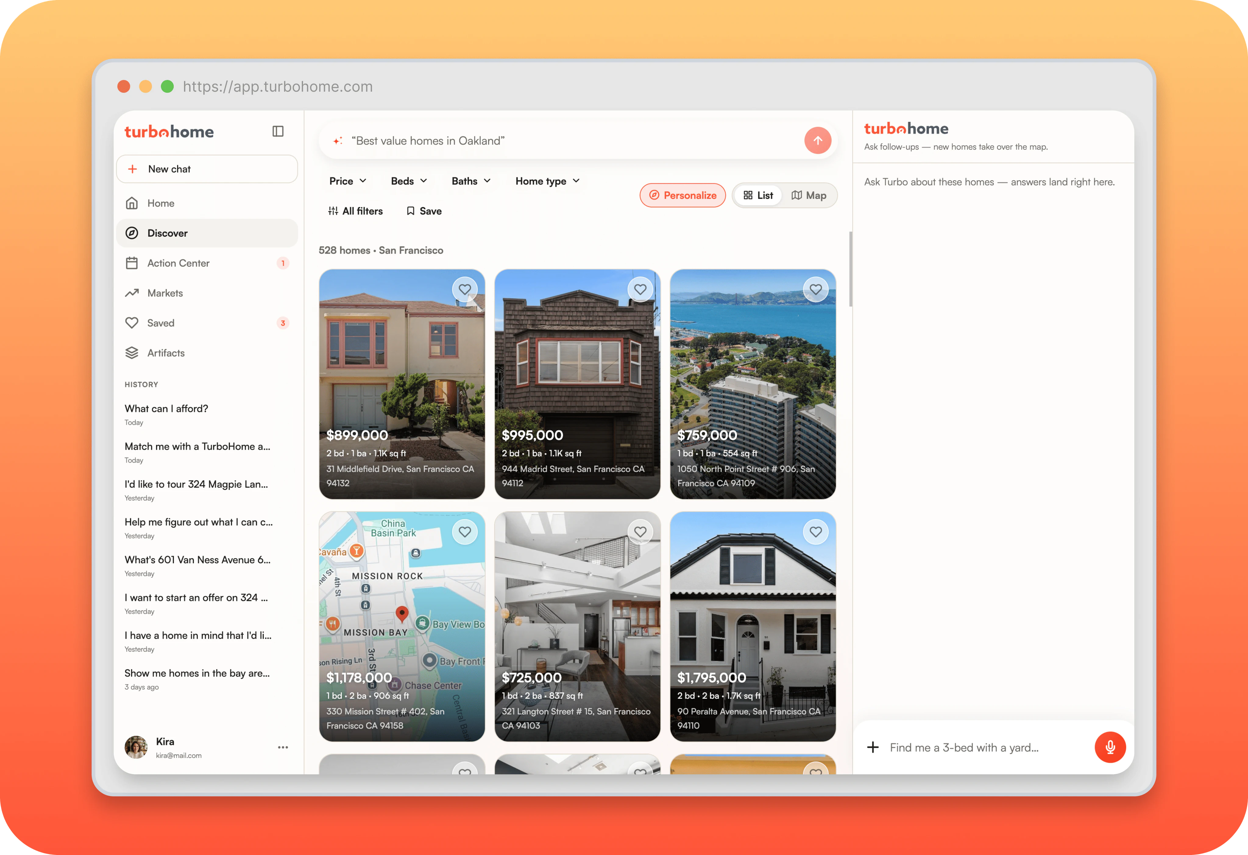
Task: Click Kira's profile avatar
Action: point(136,747)
